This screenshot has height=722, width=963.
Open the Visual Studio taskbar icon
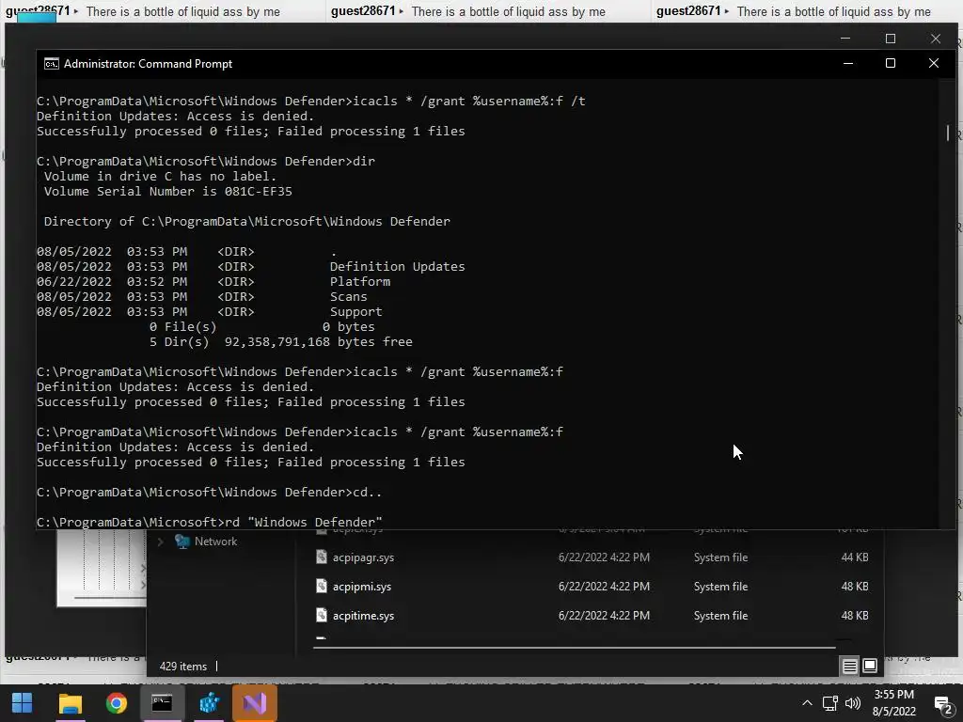(x=255, y=703)
